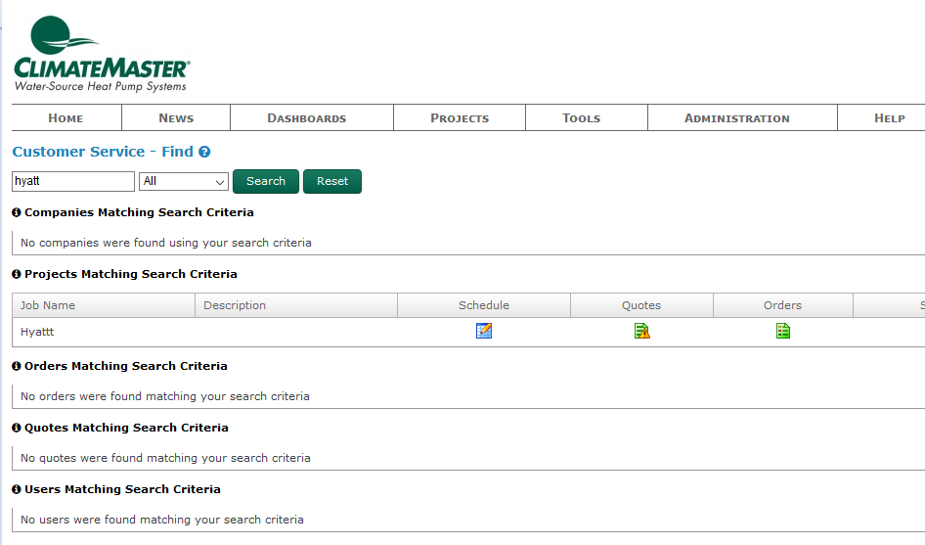Open the Quotes icon for Hyattt project
Viewport: 925px width, 545px height.
pyautogui.click(x=641, y=331)
